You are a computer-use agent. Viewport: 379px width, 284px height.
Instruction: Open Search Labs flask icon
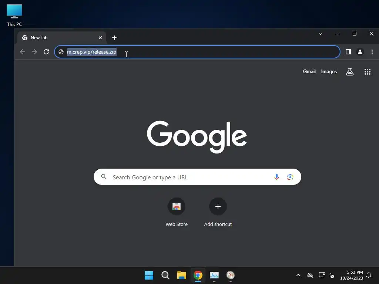350,72
